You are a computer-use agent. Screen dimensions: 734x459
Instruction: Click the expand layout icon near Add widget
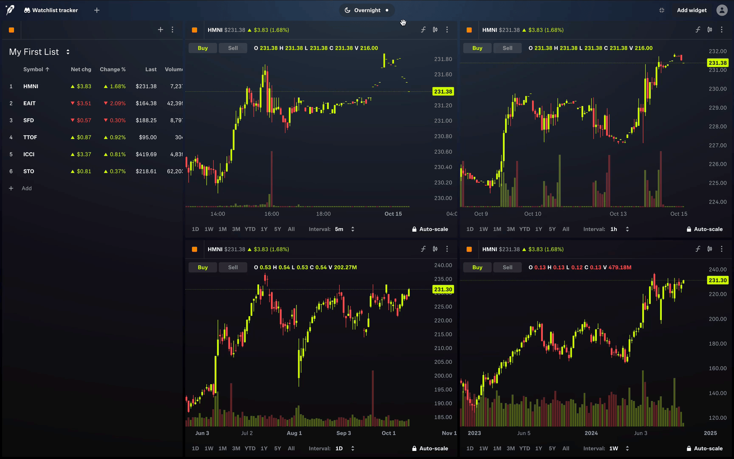point(661,10)
